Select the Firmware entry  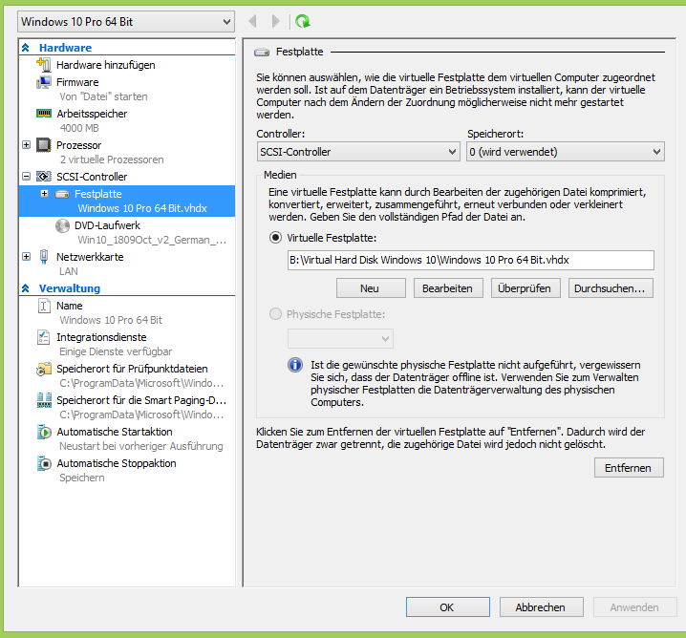pos(77,82)
